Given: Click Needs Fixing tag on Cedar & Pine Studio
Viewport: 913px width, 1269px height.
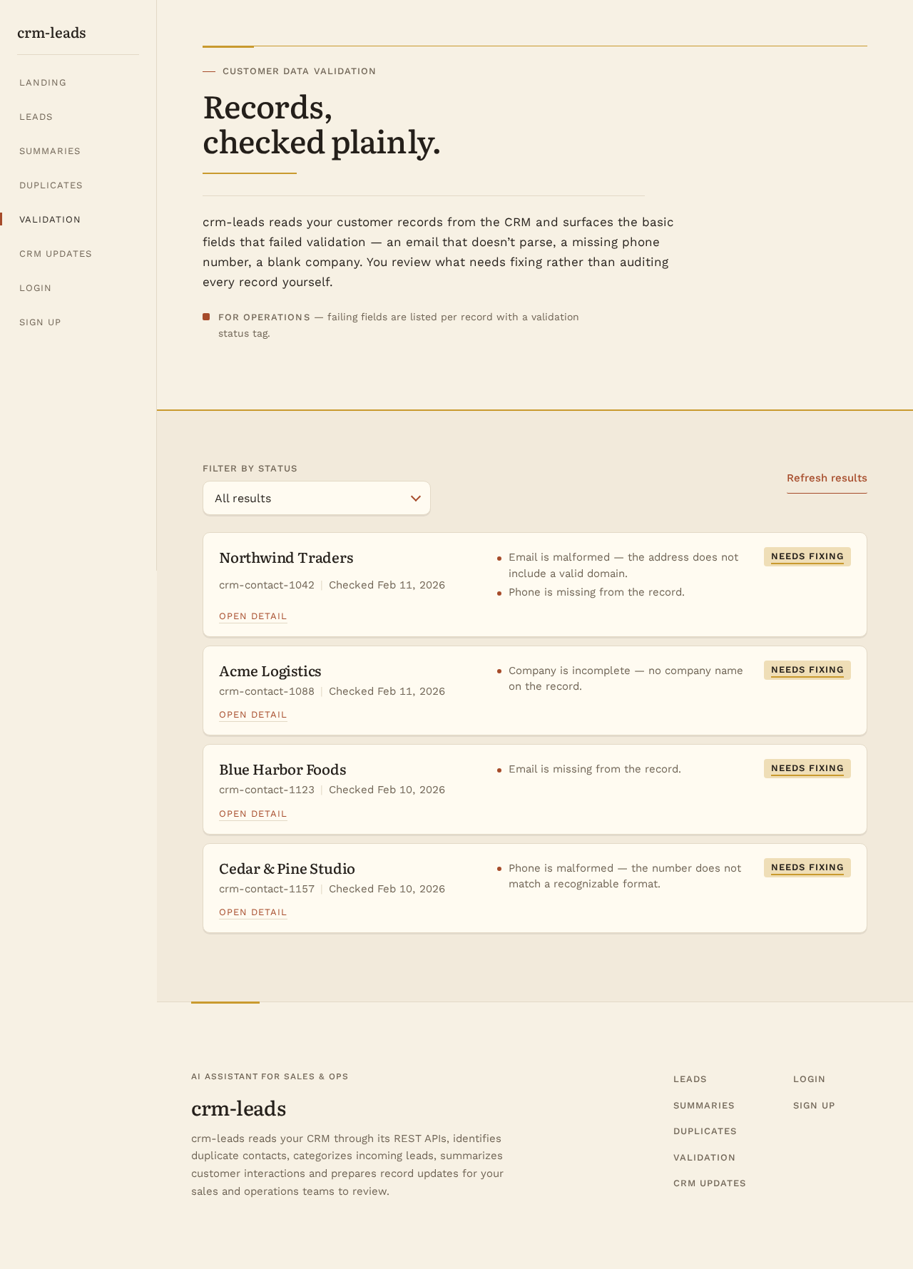Looking at the screenshot, I should (x=807, y=867).
